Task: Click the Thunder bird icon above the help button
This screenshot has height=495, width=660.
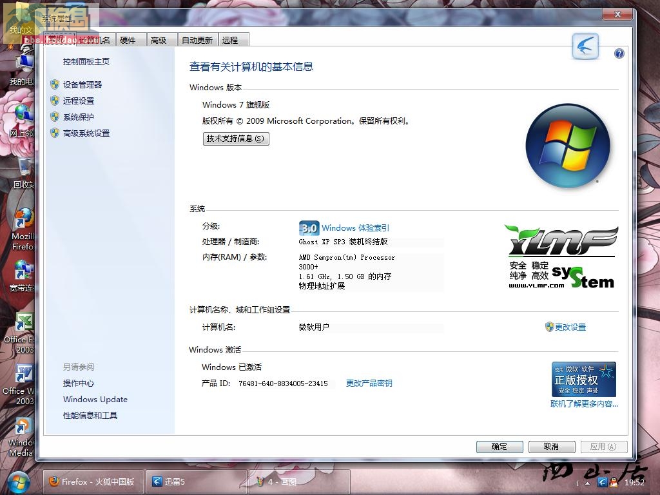Action: point(585,46)
